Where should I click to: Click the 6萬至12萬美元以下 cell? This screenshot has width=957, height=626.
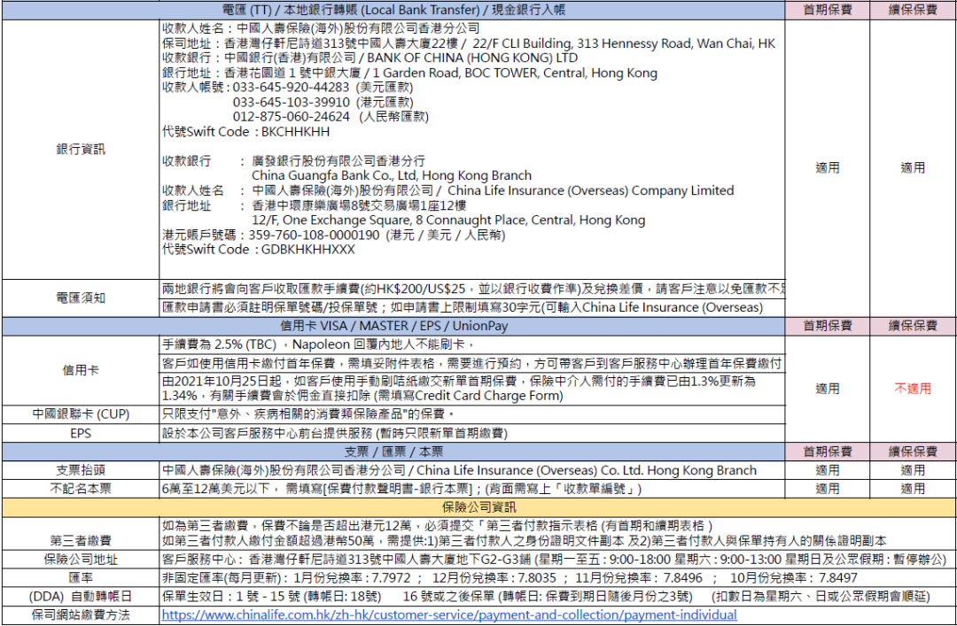[471, 489]
